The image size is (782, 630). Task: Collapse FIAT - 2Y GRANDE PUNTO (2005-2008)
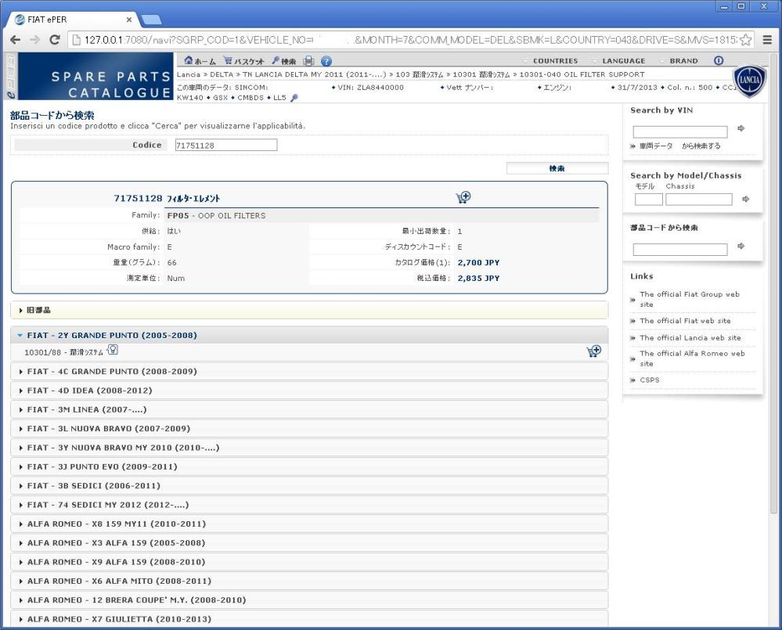point(309,336)
